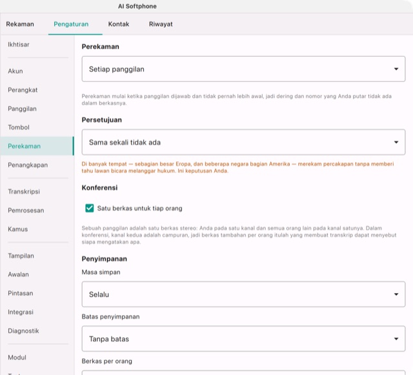Open Tampilan settings section
The width and height of the screenshot is (413, 375).
(37, 256)
